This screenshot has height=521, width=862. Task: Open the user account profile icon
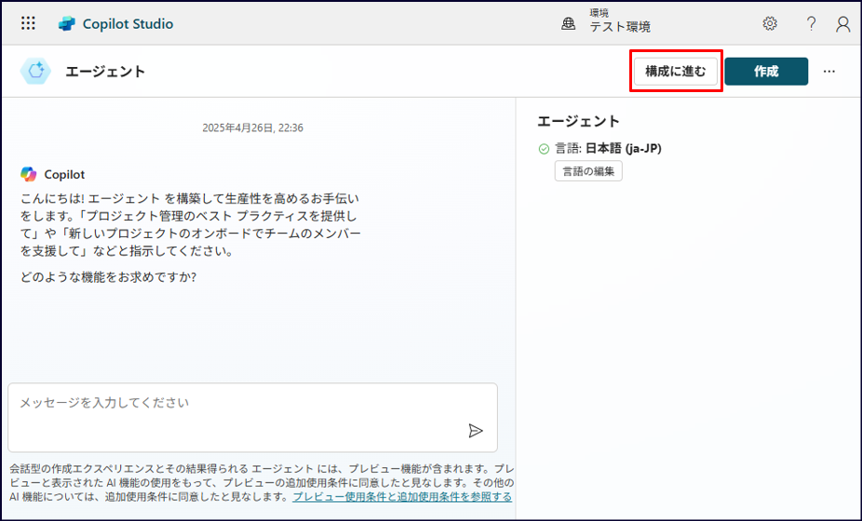click(x=842, y=23)
